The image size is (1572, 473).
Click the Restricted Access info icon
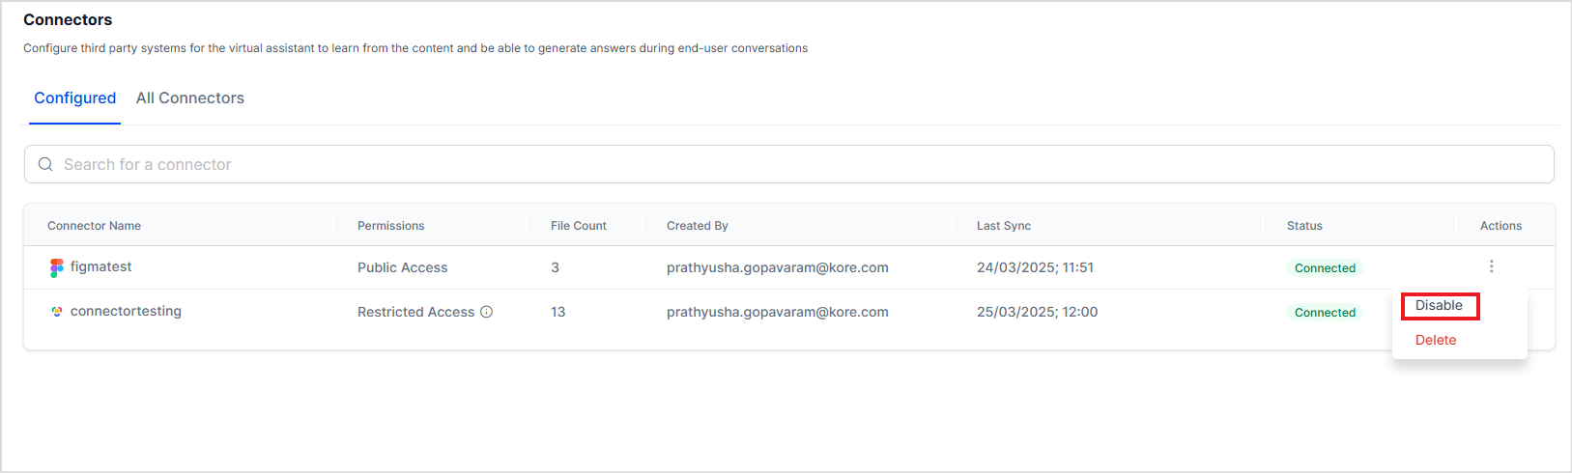point(487,312)
